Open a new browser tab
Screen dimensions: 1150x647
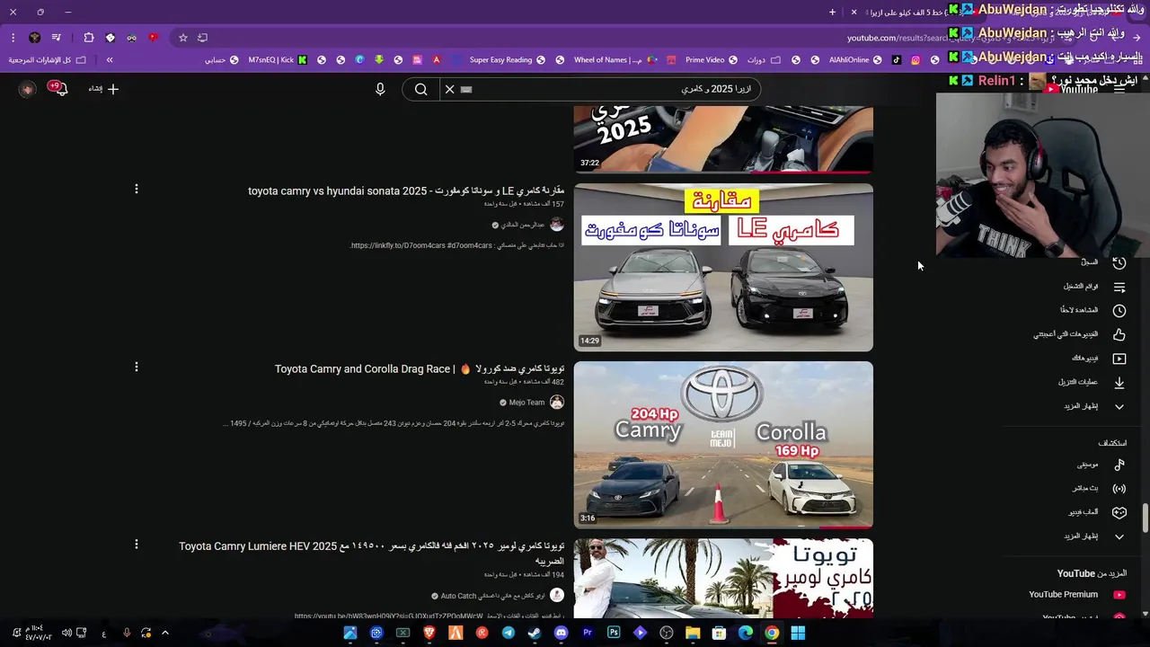(832, 12)
